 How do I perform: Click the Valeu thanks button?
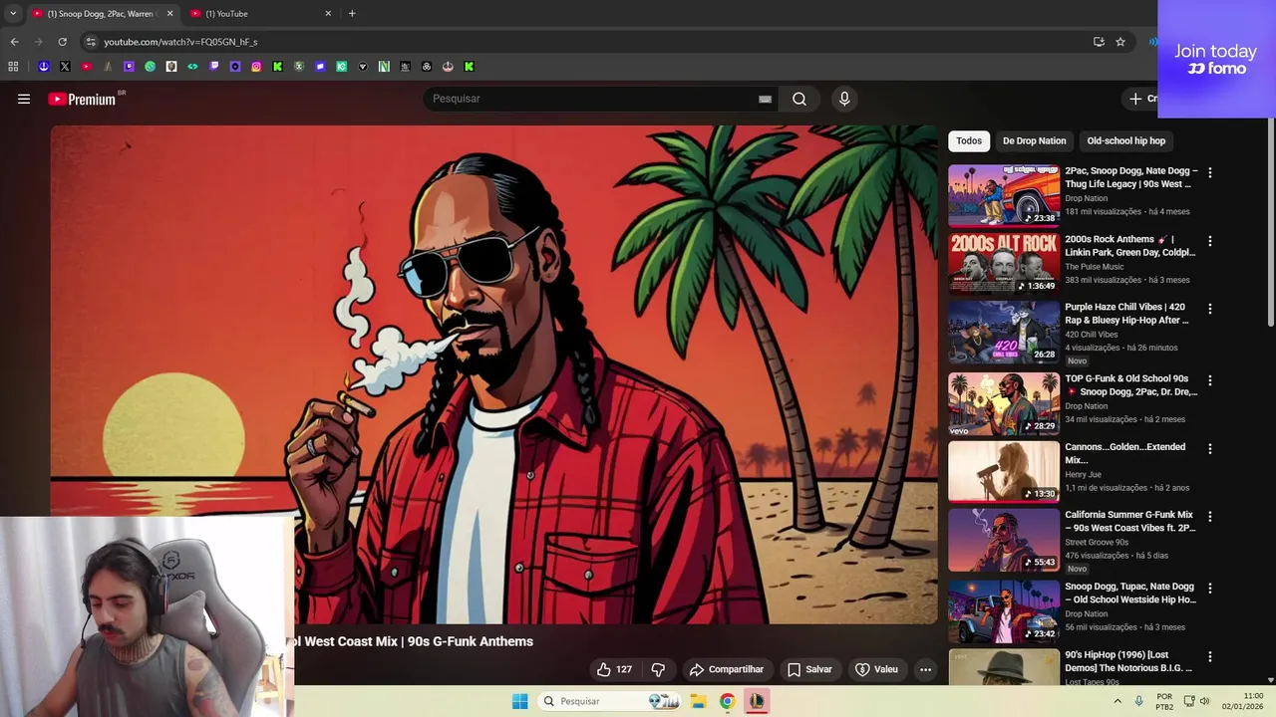click(877, 669)
